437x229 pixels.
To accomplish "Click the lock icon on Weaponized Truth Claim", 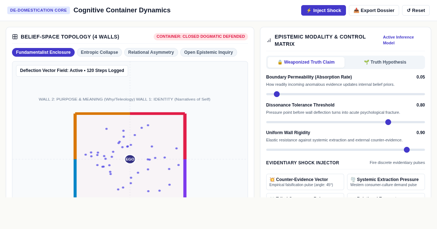I will 280,62.
